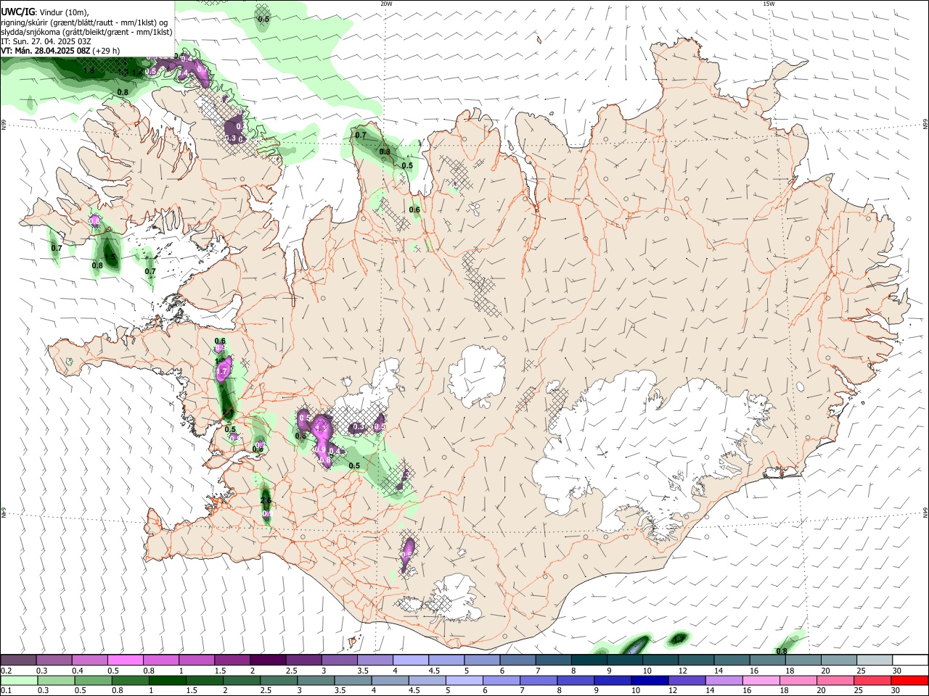
Task: Click the '30' label in the lower legend row
Action: click(x=897, y=691)
